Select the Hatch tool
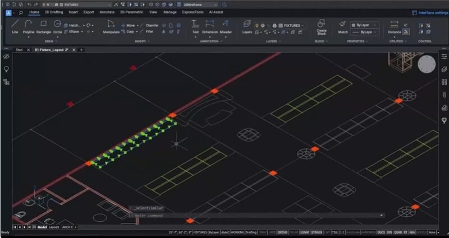Viewport: 449px width, 238px height. pos(73,25)
